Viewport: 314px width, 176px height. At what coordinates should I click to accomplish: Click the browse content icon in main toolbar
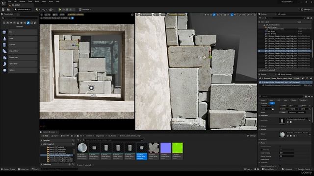tap(8, 9)
